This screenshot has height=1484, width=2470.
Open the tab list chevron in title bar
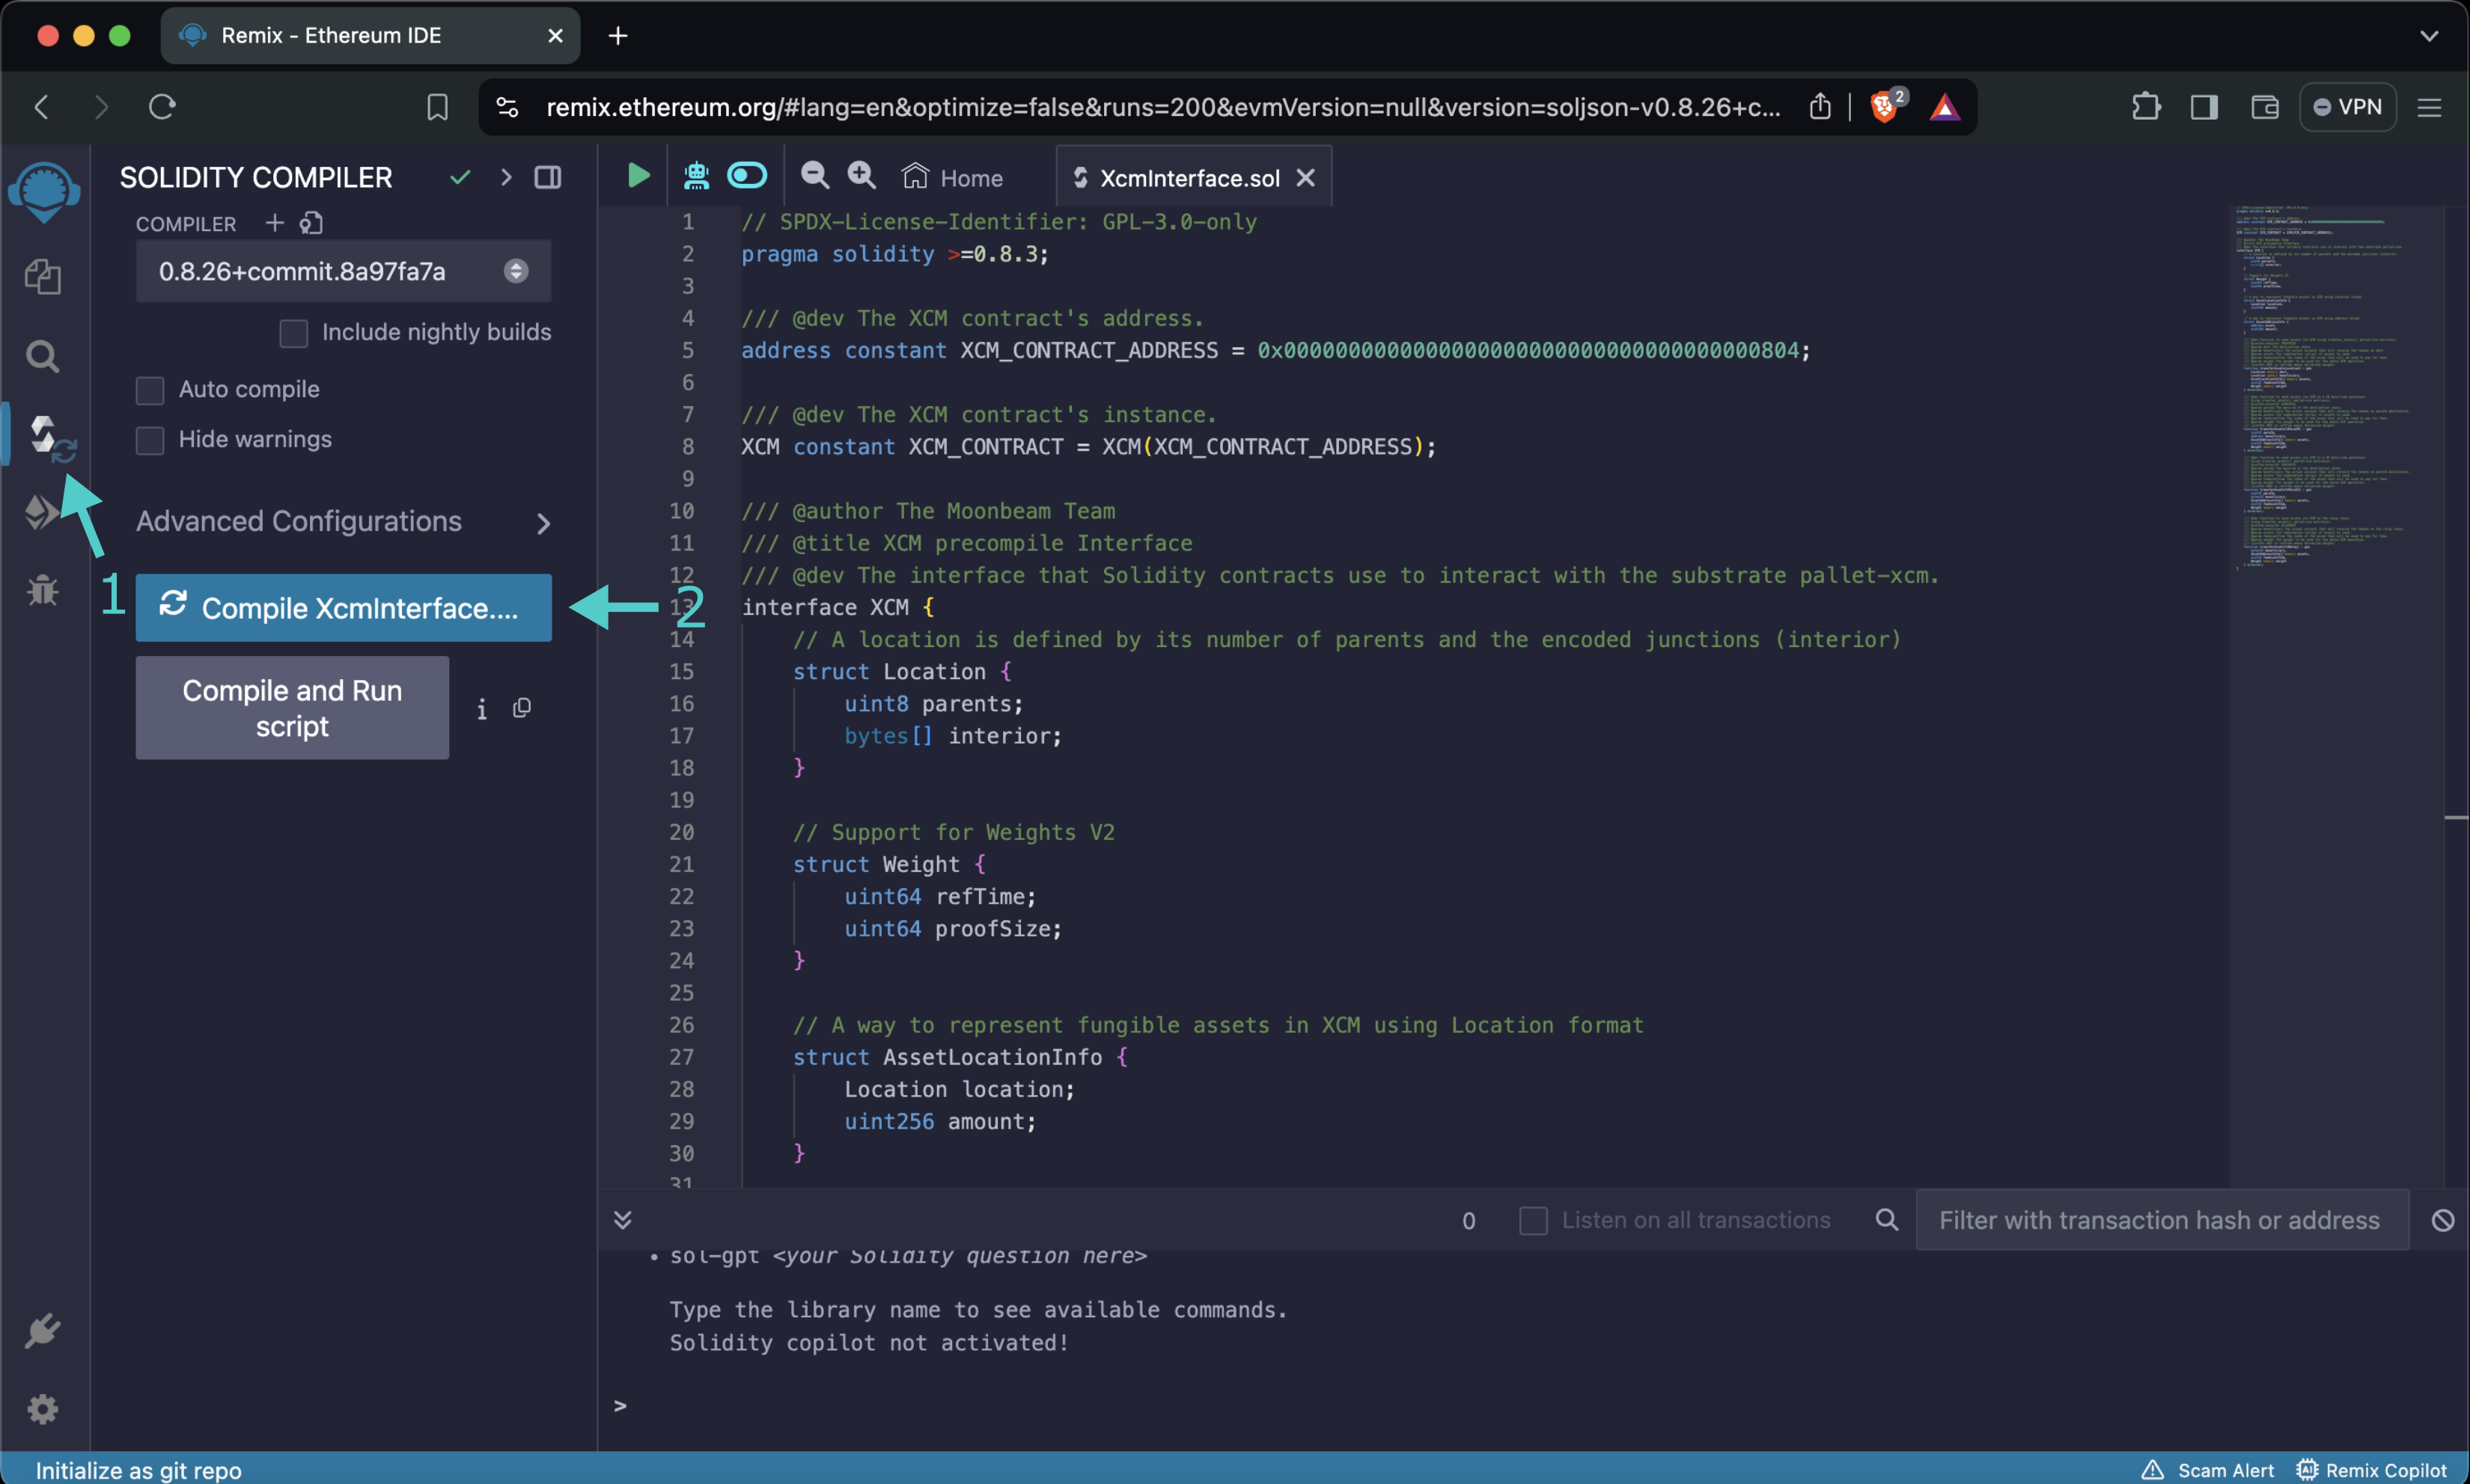(2429, 36)
